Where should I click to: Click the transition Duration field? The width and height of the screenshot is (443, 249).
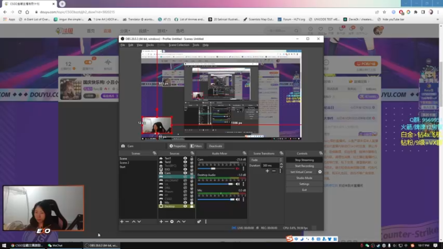click(270, 165)
